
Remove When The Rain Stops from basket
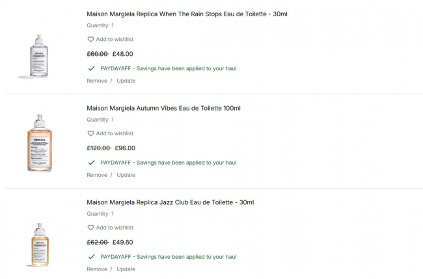97,81
